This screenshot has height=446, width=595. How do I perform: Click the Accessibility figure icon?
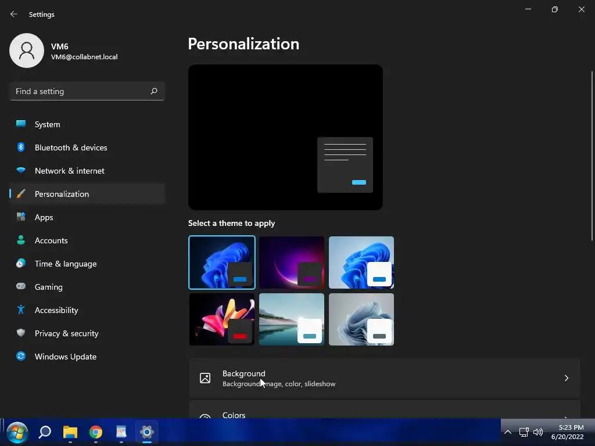click(x=21, y=310)
